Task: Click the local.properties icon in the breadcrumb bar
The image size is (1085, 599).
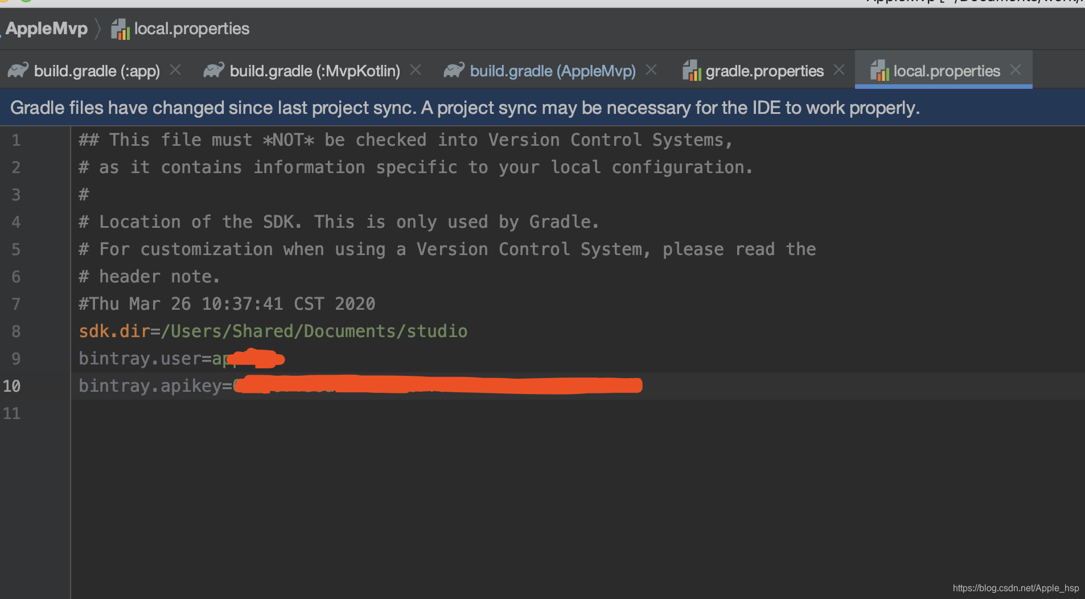Action: click(x=120, y=28)
